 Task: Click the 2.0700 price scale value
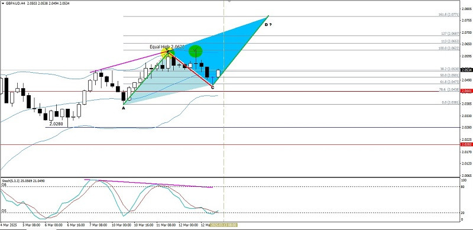[466, 32]
